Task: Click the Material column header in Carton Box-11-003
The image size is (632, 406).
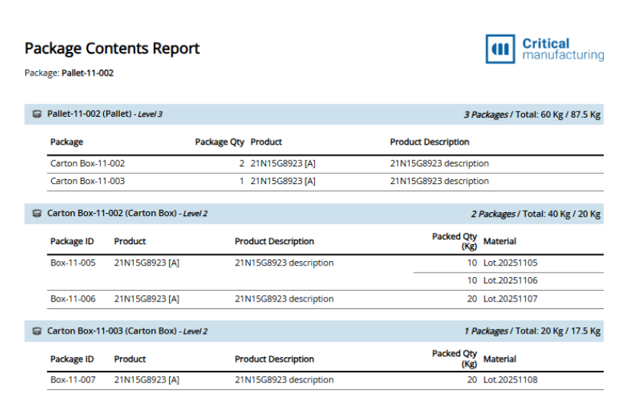Action: 500,359
